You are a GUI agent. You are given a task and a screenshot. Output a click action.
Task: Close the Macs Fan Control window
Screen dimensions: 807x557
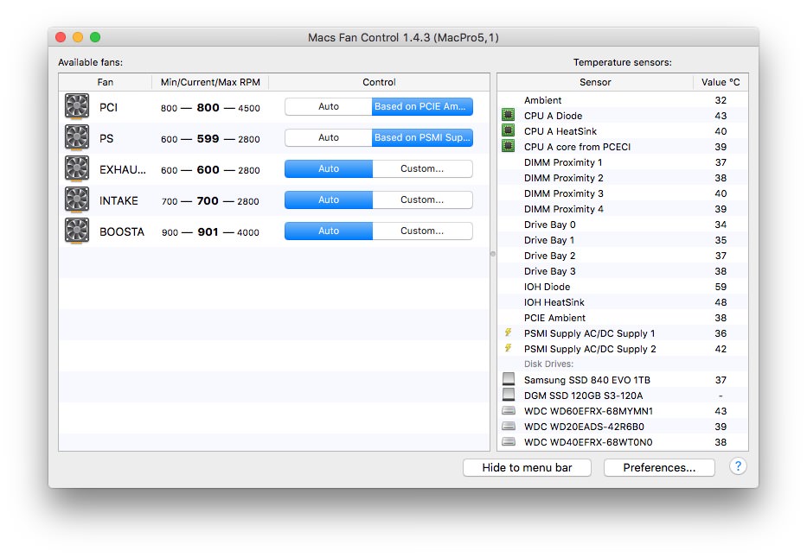(61, 37)
